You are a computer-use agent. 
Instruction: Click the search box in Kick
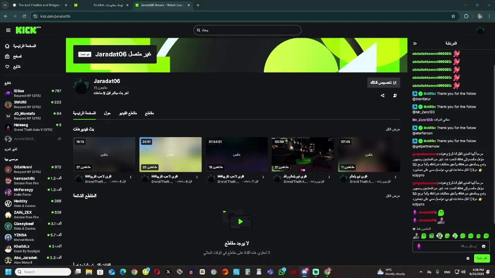(247, 30)
